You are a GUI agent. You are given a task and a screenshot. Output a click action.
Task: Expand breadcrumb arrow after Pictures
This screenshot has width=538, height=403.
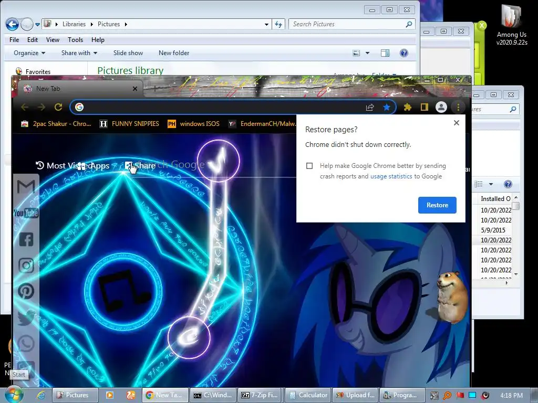[126, 24]
